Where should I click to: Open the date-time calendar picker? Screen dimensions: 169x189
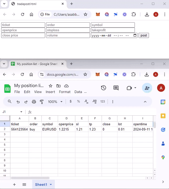(135, 35)
